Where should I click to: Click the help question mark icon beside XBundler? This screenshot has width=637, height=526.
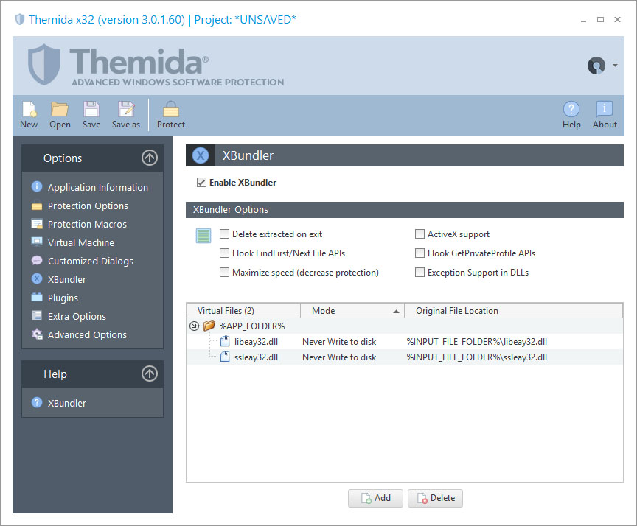pos(37,402)
